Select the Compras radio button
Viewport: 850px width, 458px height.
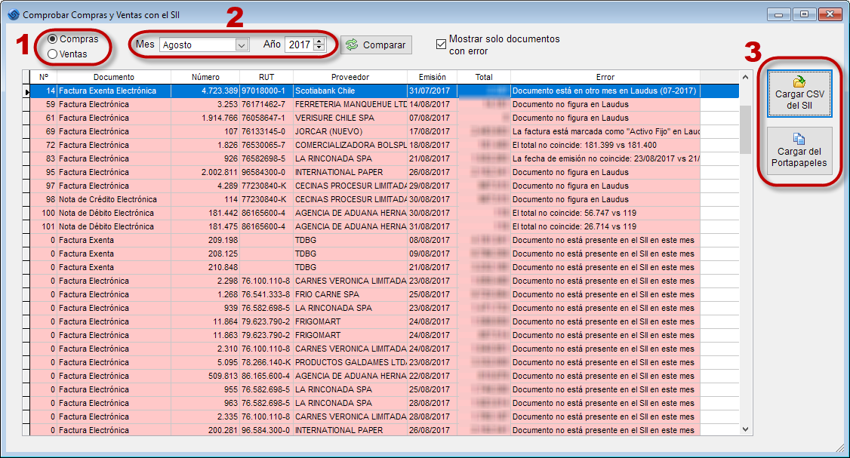coord(53,39)
